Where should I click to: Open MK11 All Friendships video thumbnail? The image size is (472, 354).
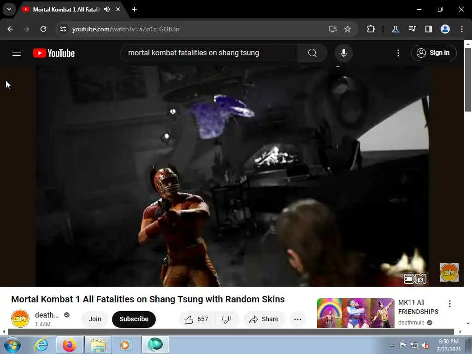click(355, 313)
